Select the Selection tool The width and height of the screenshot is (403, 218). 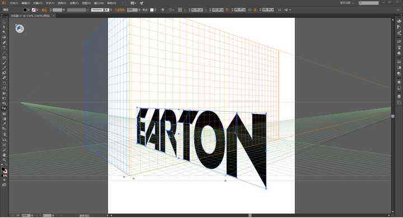(4, 22)
